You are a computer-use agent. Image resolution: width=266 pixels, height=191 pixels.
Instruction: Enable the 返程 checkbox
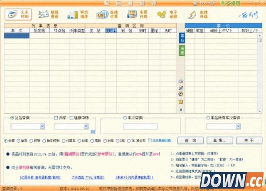pos(56,117)
